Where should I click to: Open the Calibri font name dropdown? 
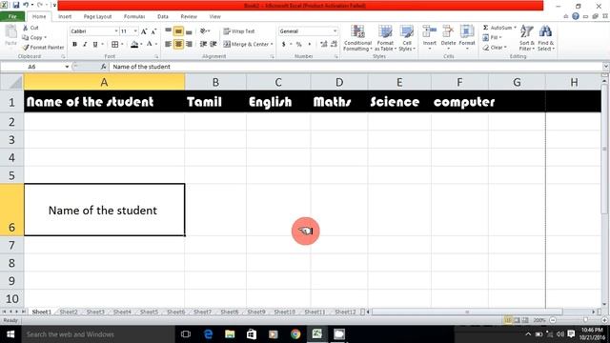point(116,31)
